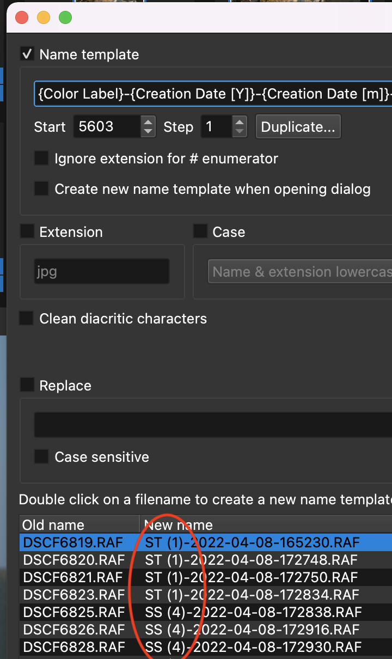Screen dimensions: 392x659
Task: Check Create new name template option
Action: click(41, 189)
